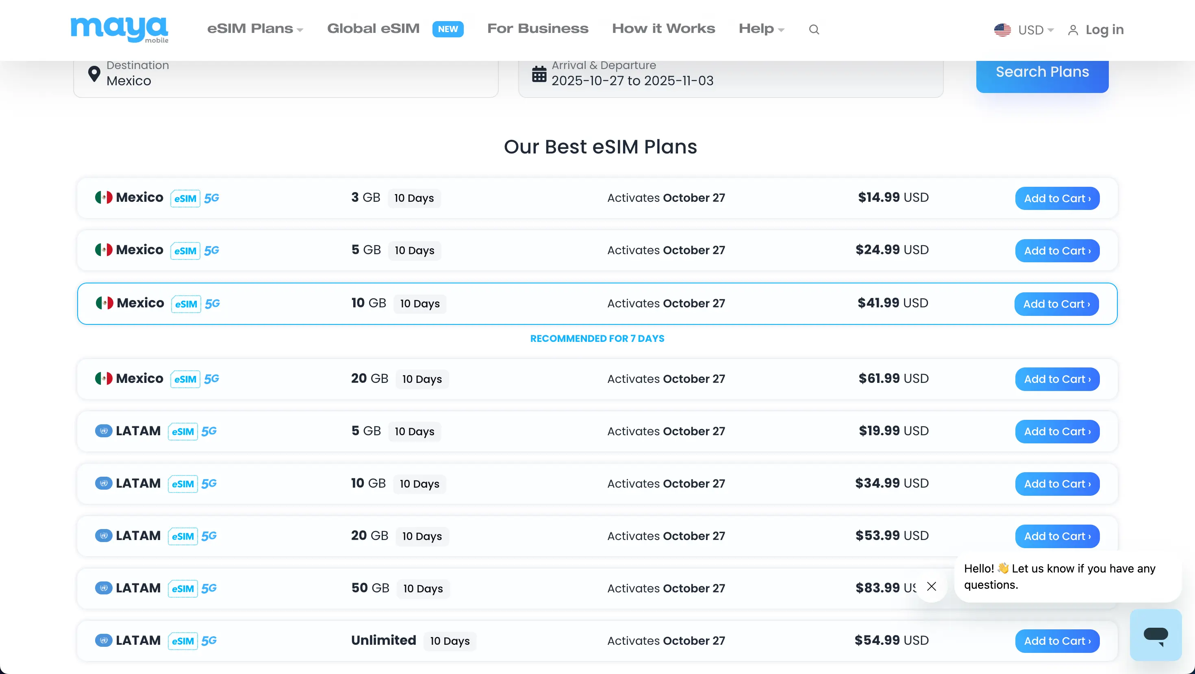Click the US flag currency icon
Screen dimensions: 1195x674
[1002, 30]
